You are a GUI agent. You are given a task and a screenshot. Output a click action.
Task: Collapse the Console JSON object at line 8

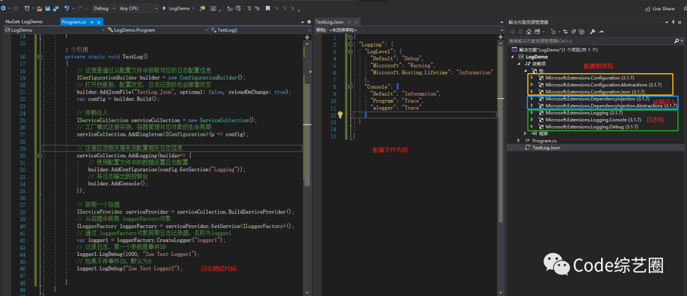pos(350,87)
